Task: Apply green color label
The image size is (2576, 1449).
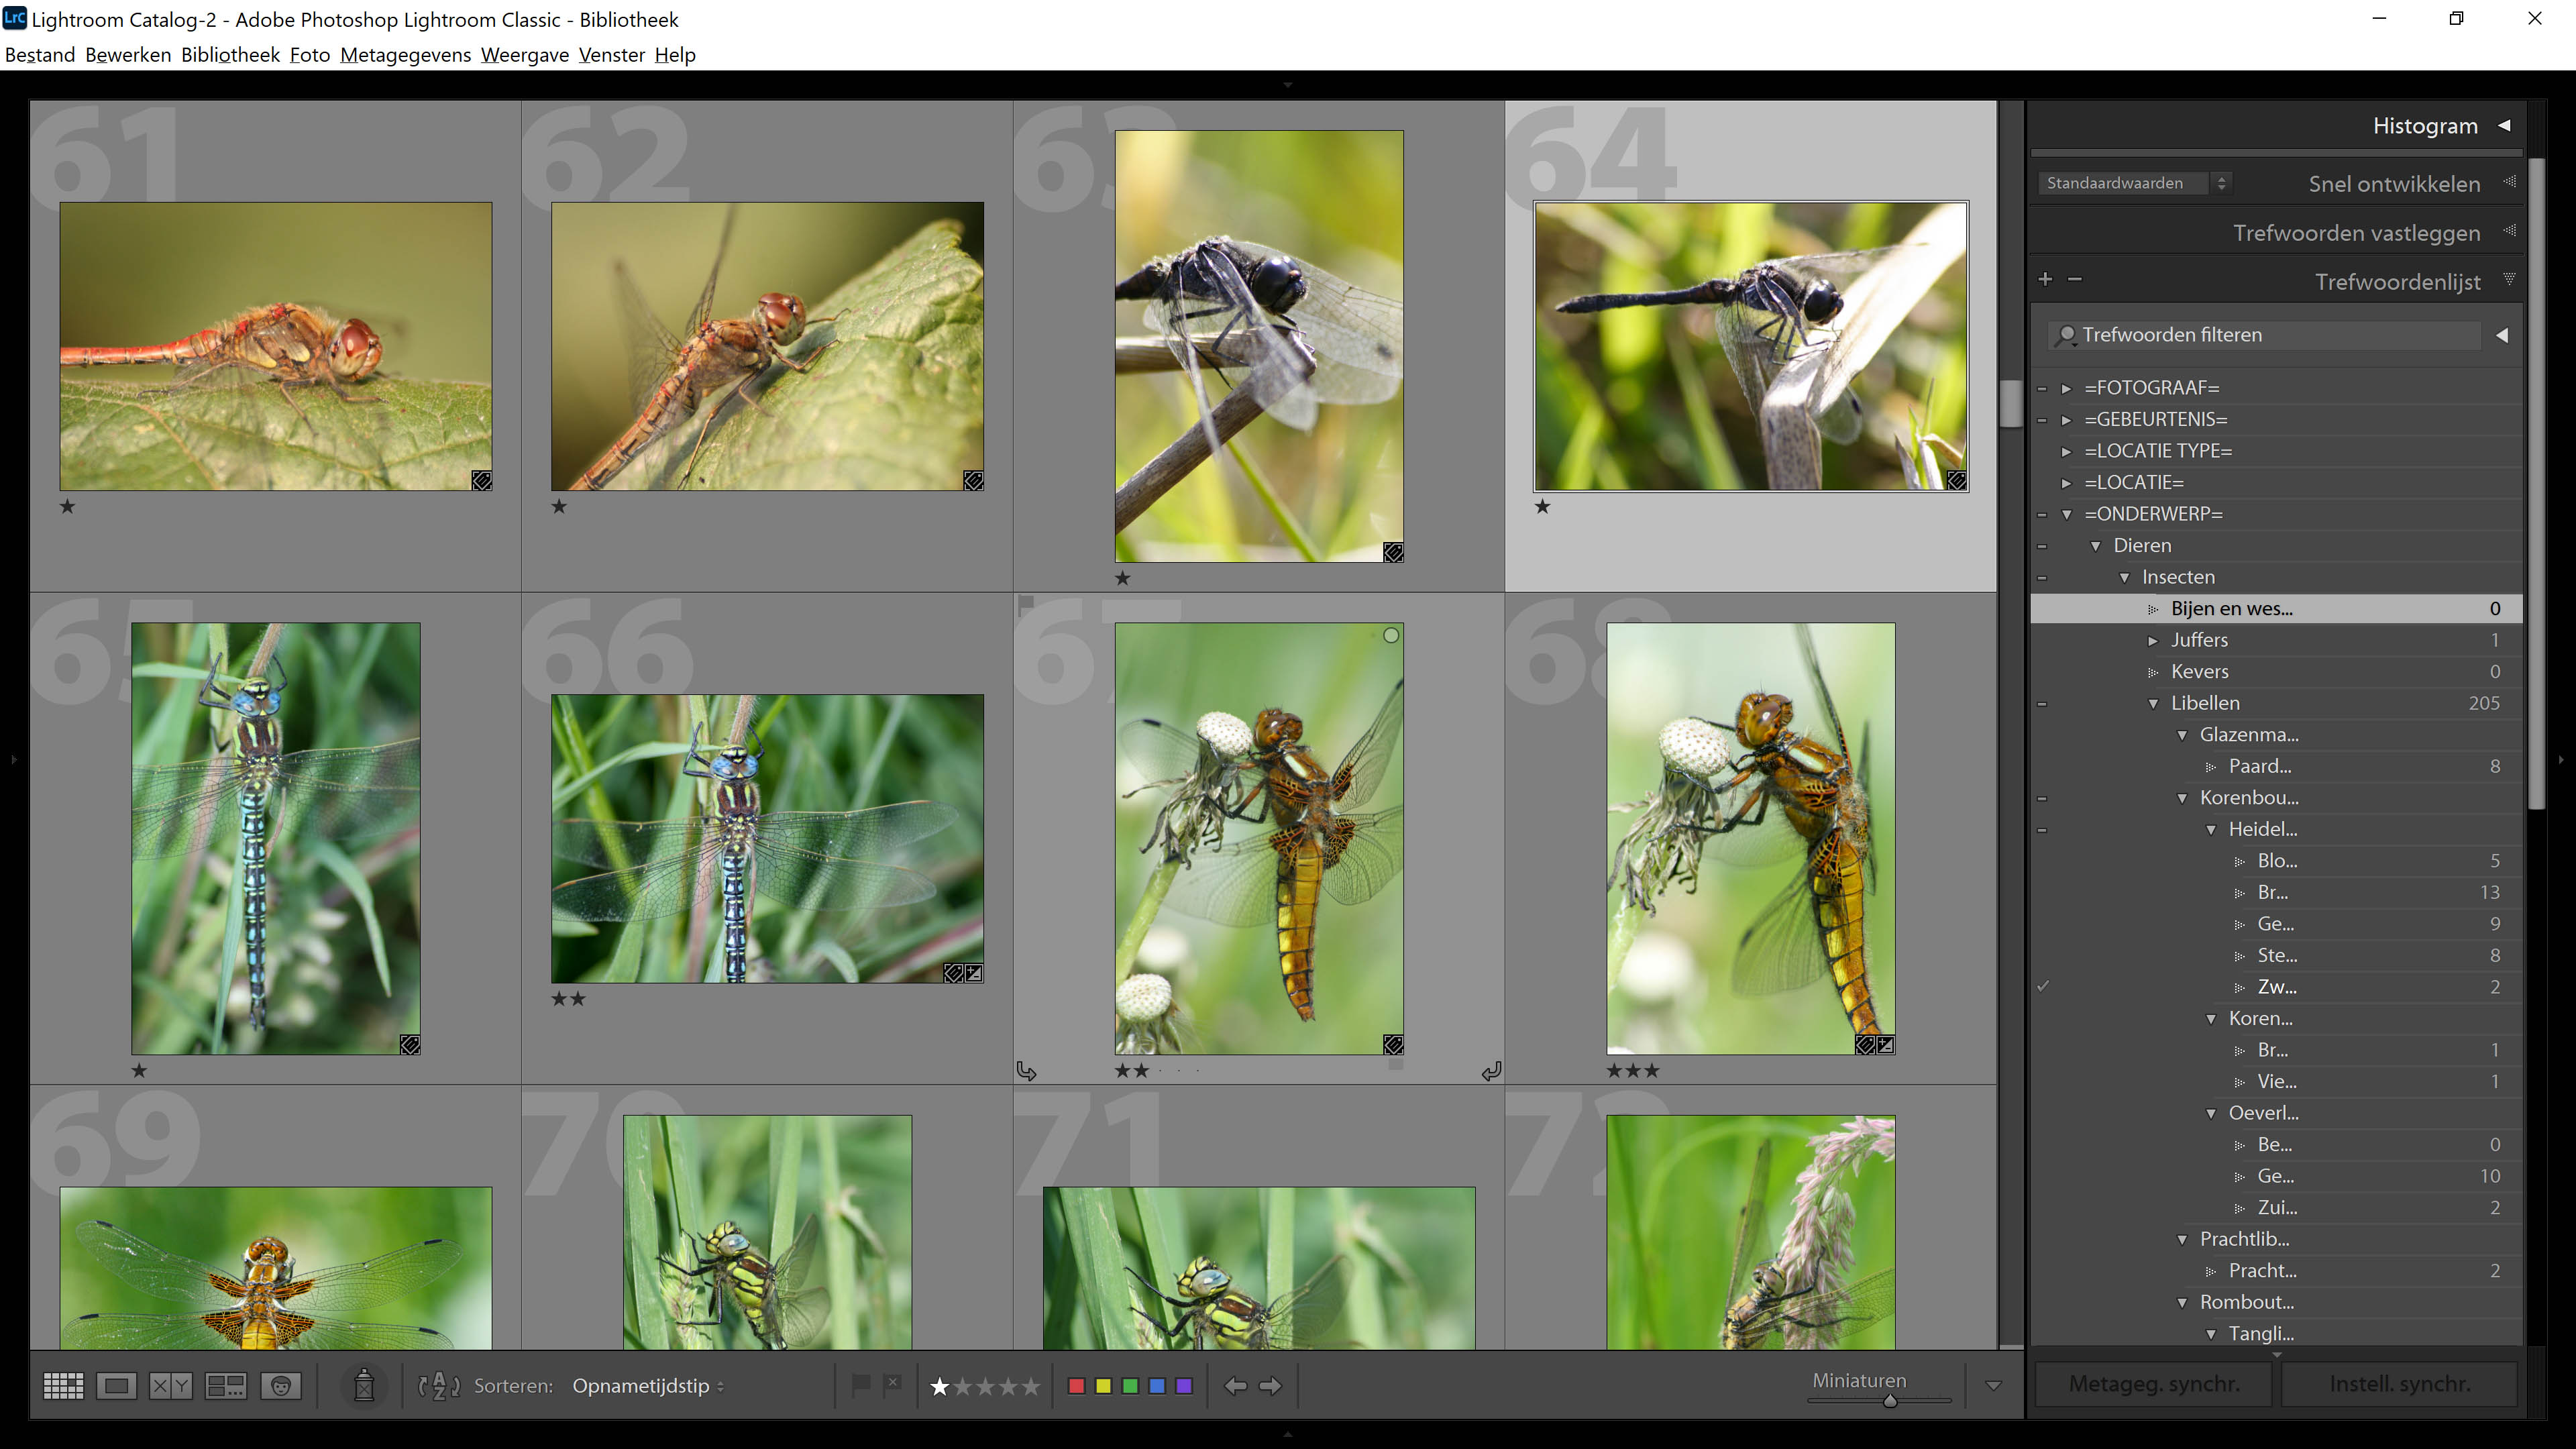Action: [1130, 1386]
